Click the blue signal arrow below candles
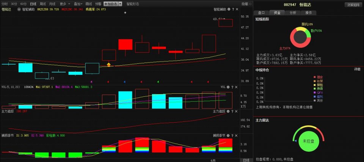 tap(124, 82)
